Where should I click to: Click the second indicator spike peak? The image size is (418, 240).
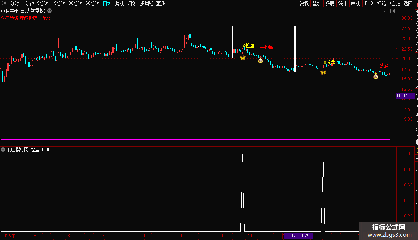point(323,154)
